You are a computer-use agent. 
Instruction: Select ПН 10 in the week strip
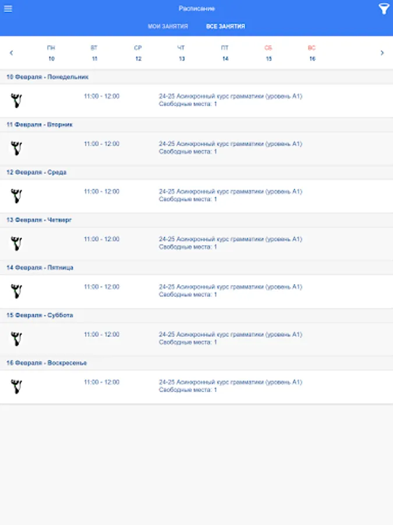(x=51, y=53)
